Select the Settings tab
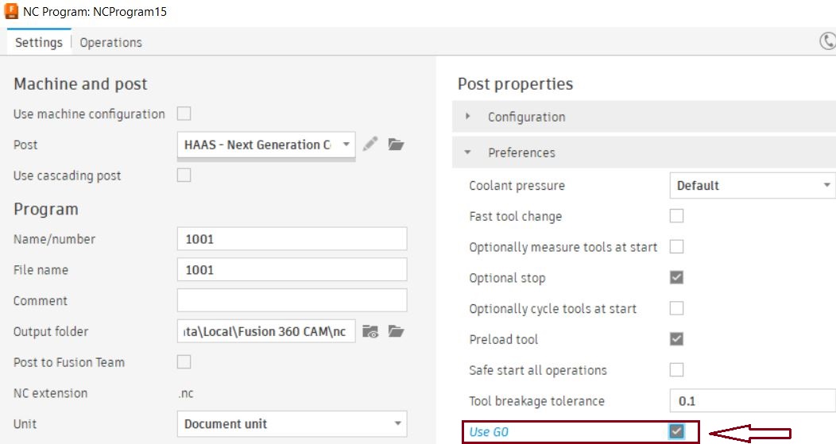 pyautogui.click(x=39, y=43)
